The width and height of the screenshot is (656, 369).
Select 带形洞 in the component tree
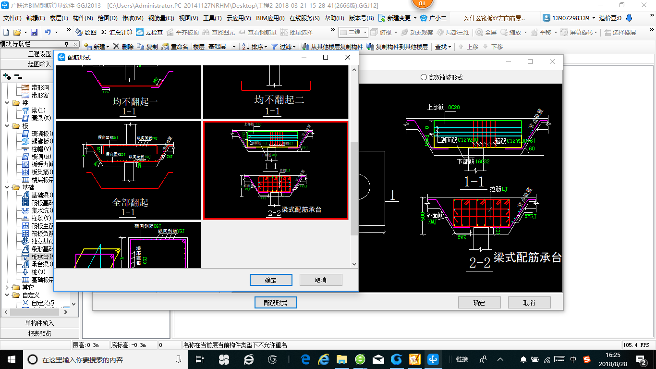[35, 87]
